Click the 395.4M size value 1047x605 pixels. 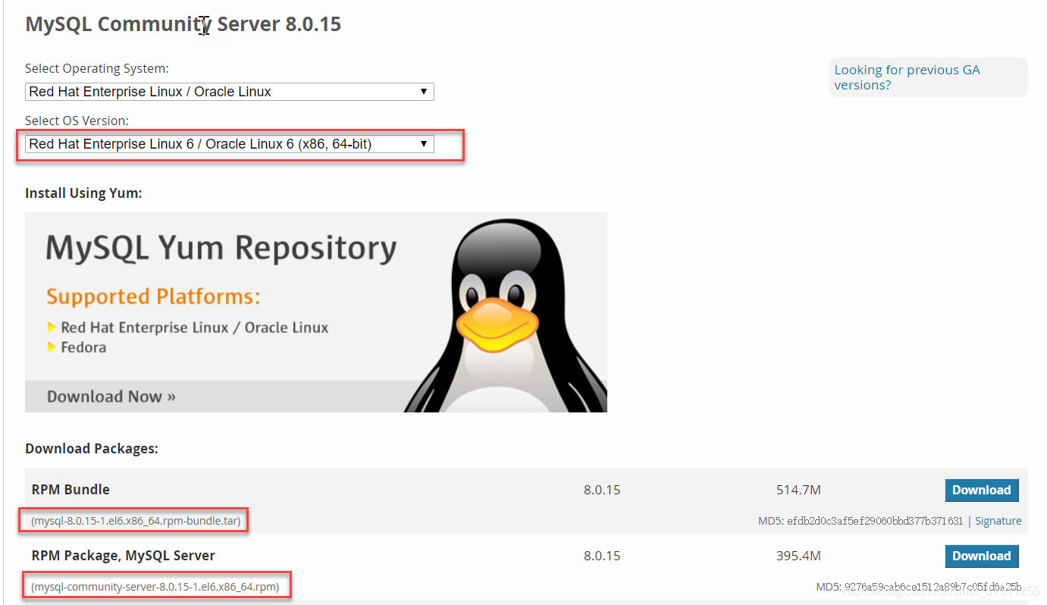798,556
